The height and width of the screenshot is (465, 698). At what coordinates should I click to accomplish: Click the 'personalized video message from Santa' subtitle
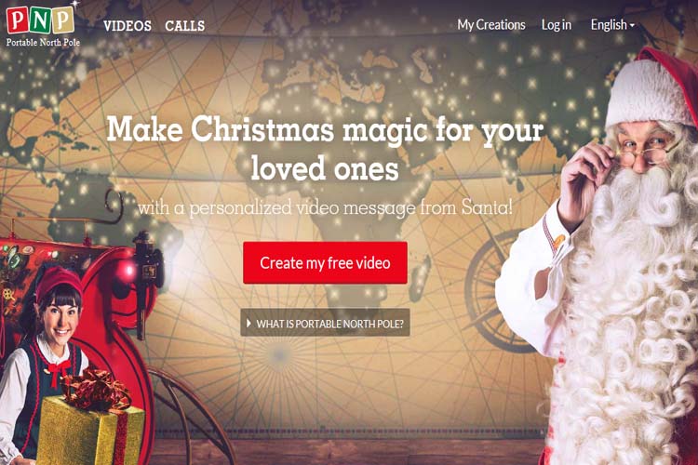click(x=325, y=207)
